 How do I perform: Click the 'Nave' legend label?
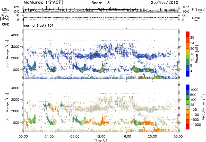click(x=196, y=18)
